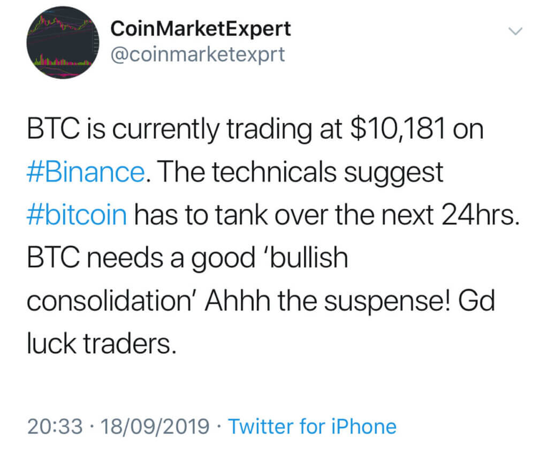
Task: Open the #Binance hashtag
Action: point(86,172)
